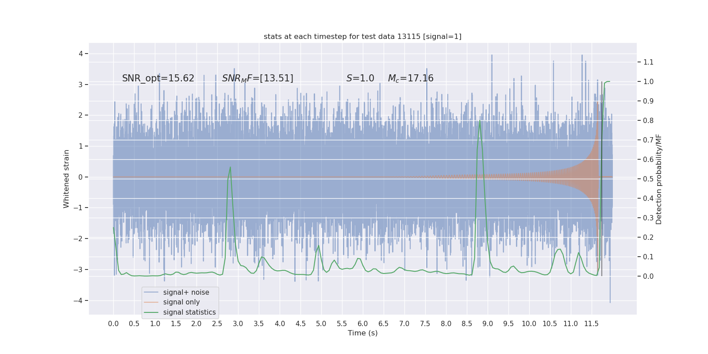The width and height of the screenshot is (708, 354).
Task: Click the 'signal+ noise' legend label
Action: pyautogui.click(x=186, y=292)
